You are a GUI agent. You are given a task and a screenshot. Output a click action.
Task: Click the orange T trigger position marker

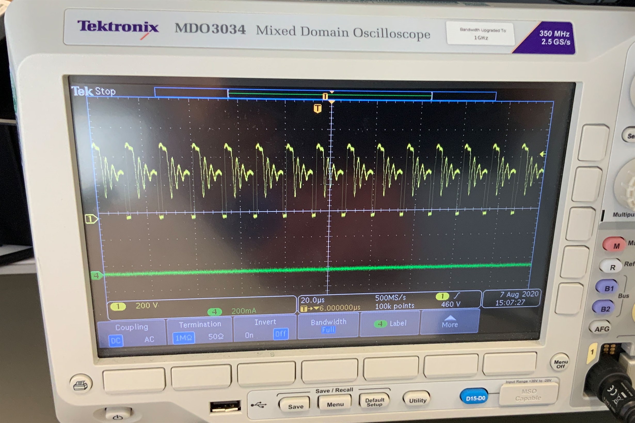tap(318, 109)
